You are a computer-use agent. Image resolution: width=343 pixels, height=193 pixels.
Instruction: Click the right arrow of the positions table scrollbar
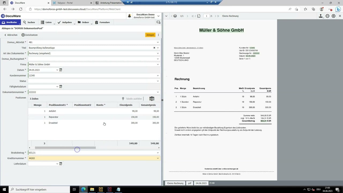tap(159, 148)
